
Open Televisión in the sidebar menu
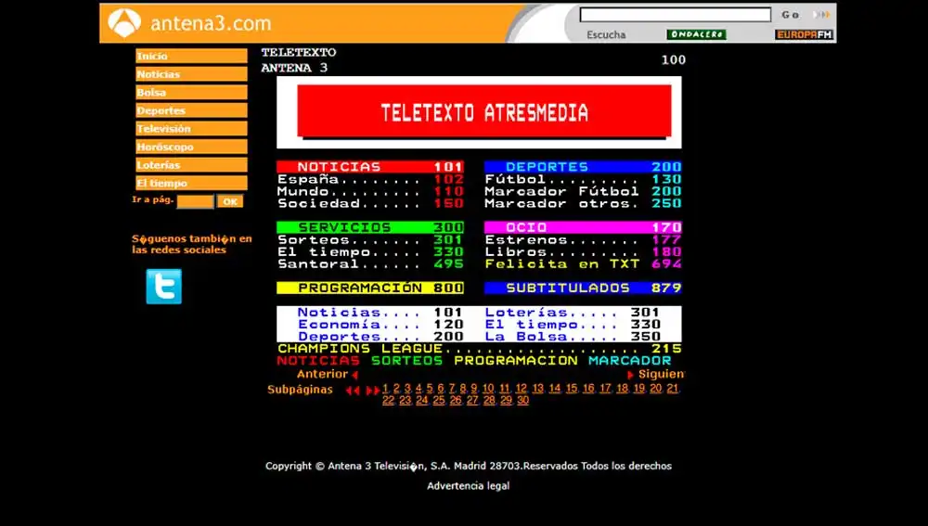click(191, 128)
